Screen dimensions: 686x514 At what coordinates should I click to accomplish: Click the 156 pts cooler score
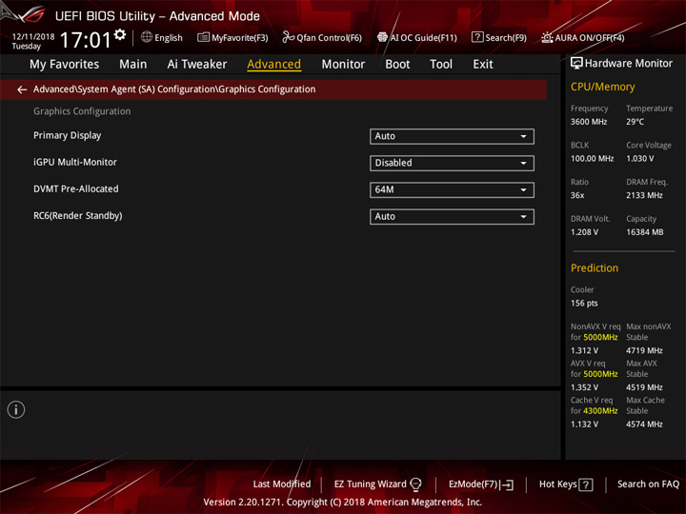click(x=584, y=304)
